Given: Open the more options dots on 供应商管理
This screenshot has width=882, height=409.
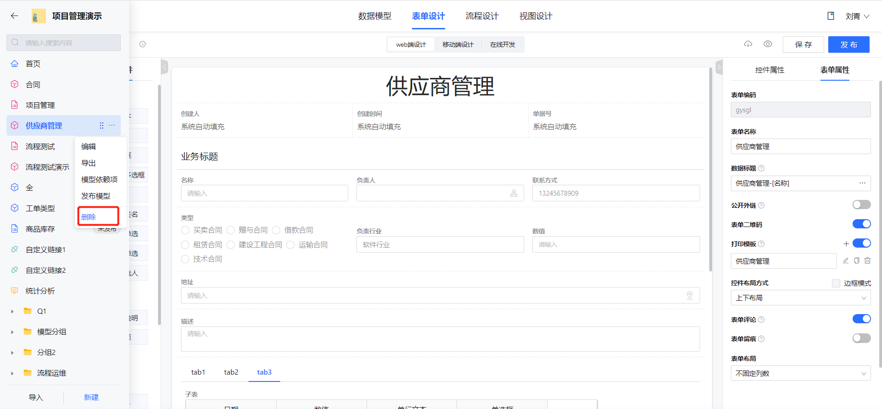Looking at the screenshot, I should tap(112, 125).
